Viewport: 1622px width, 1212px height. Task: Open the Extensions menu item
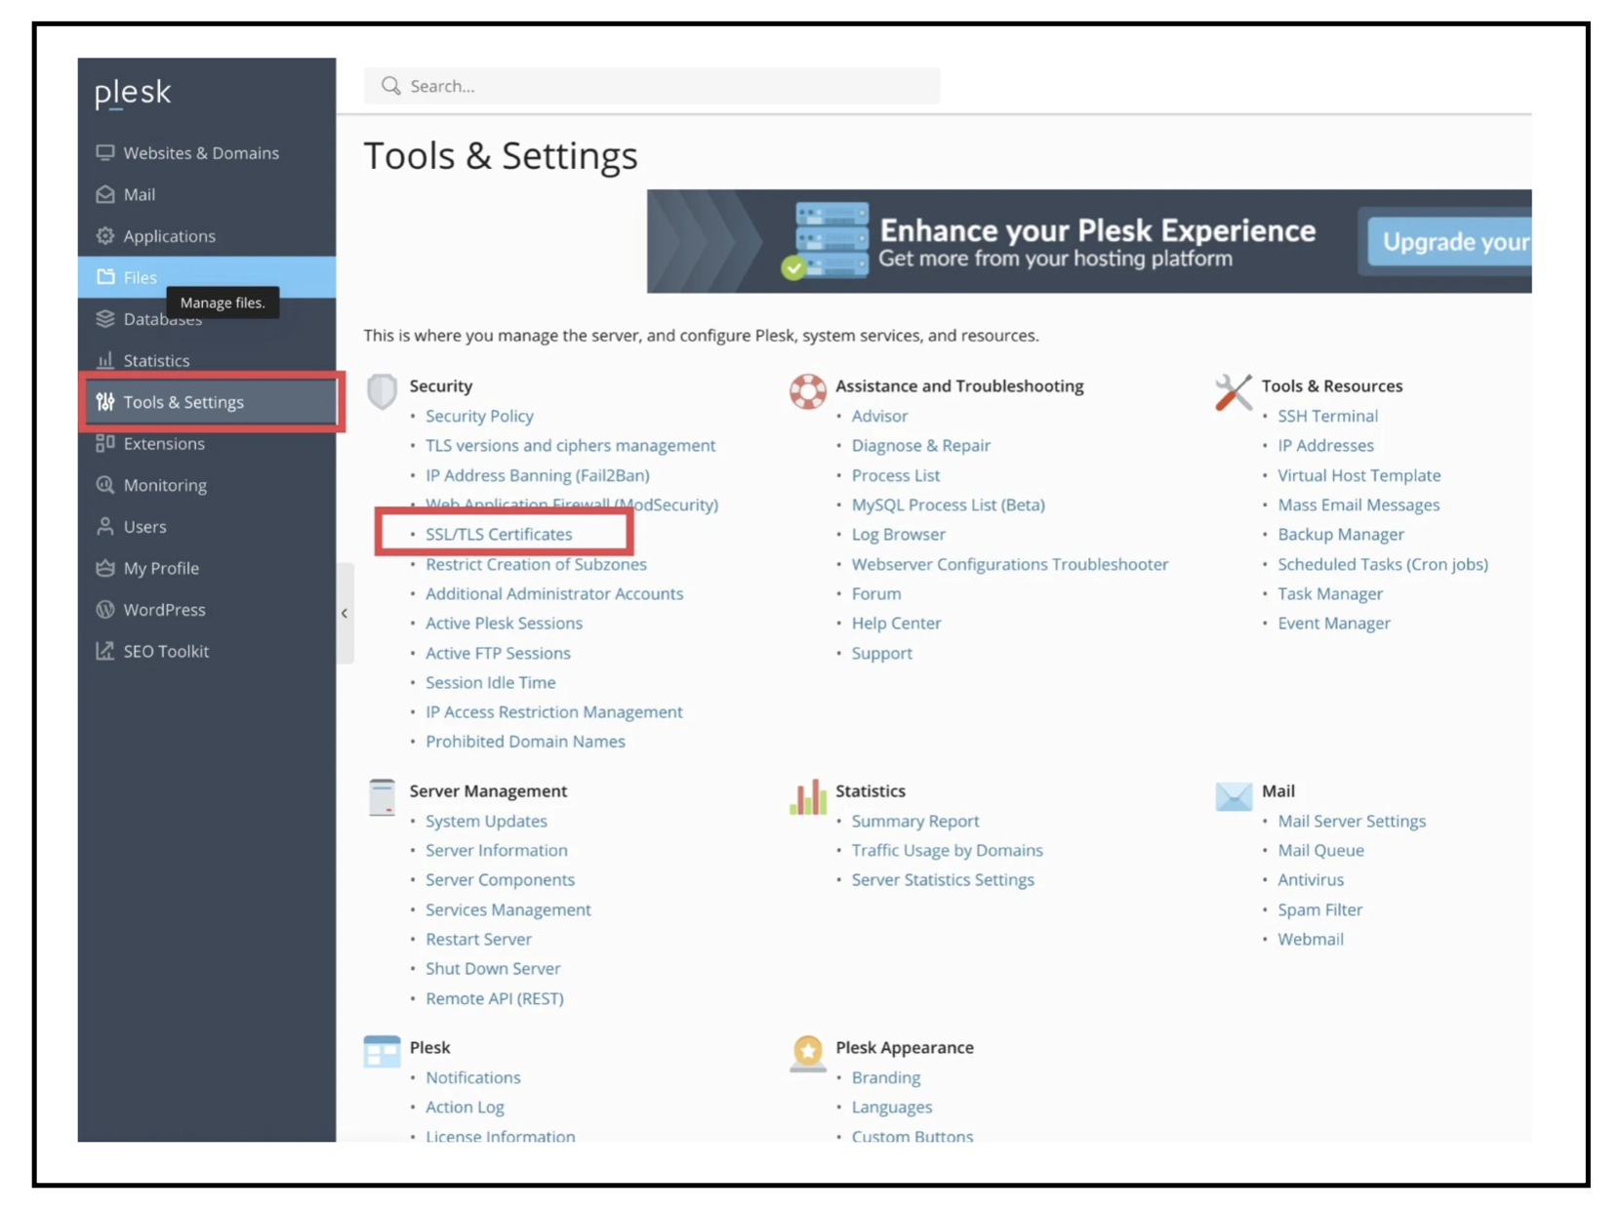point(207,443)
